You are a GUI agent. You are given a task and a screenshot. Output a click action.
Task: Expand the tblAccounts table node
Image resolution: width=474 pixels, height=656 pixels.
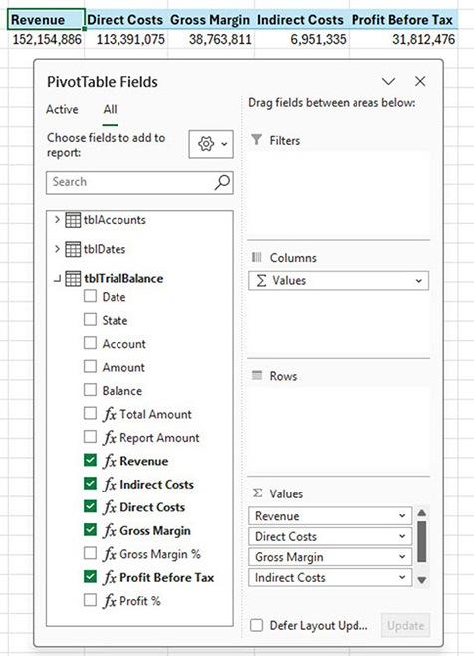pyautogui.click(x=58, y=220)
